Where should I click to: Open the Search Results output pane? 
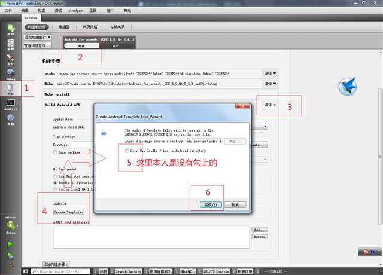126,271
